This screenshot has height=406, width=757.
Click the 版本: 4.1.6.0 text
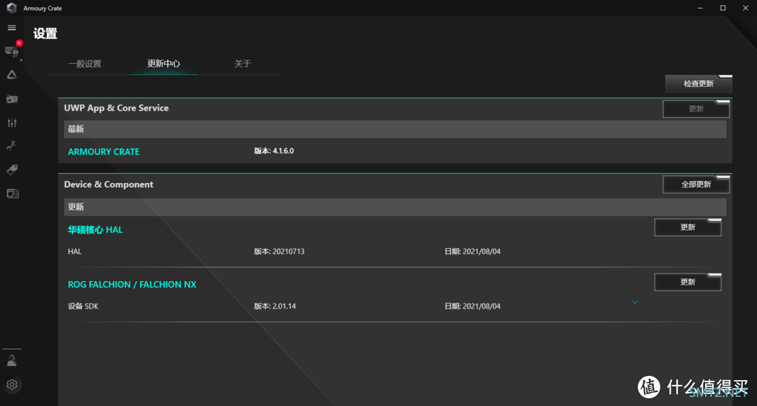click(x=274, y=151)
